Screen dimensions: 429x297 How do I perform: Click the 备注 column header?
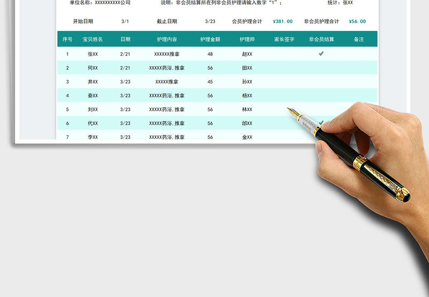coord(359,40)
